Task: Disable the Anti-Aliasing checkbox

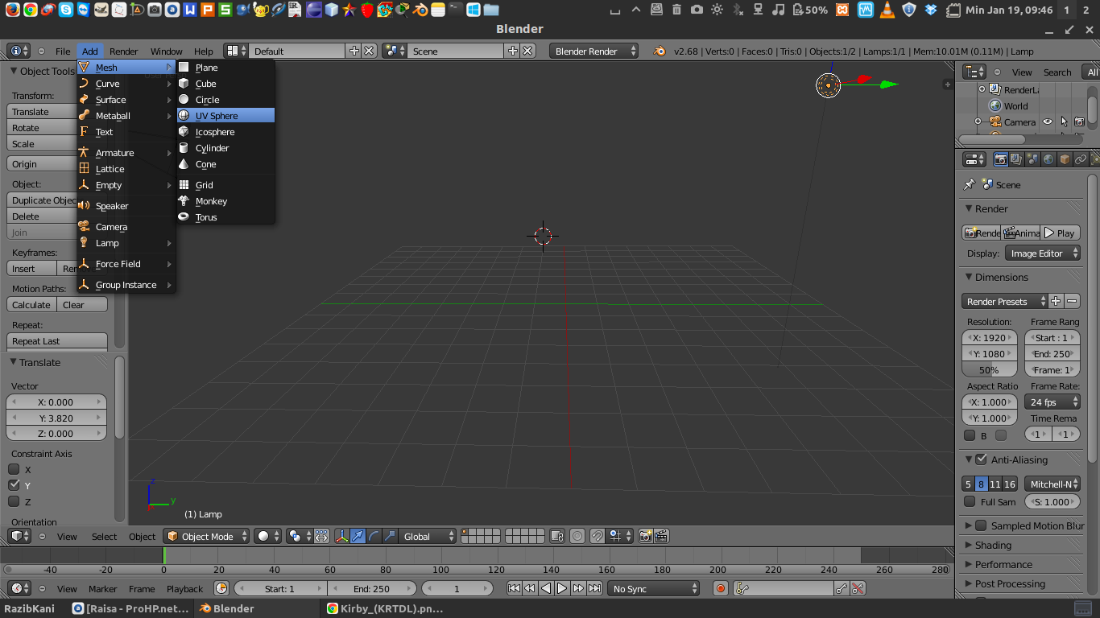Action: tap(981, 459)
